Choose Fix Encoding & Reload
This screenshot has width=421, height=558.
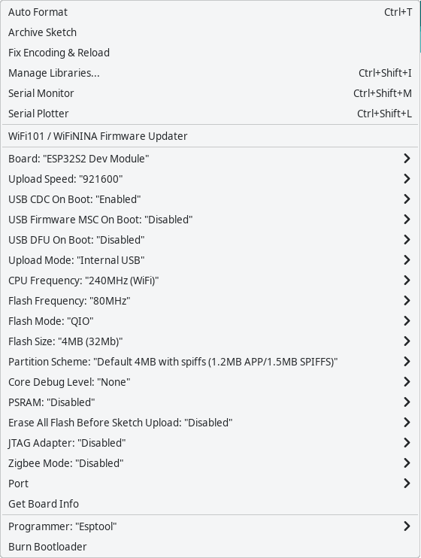tap(210, 53)
